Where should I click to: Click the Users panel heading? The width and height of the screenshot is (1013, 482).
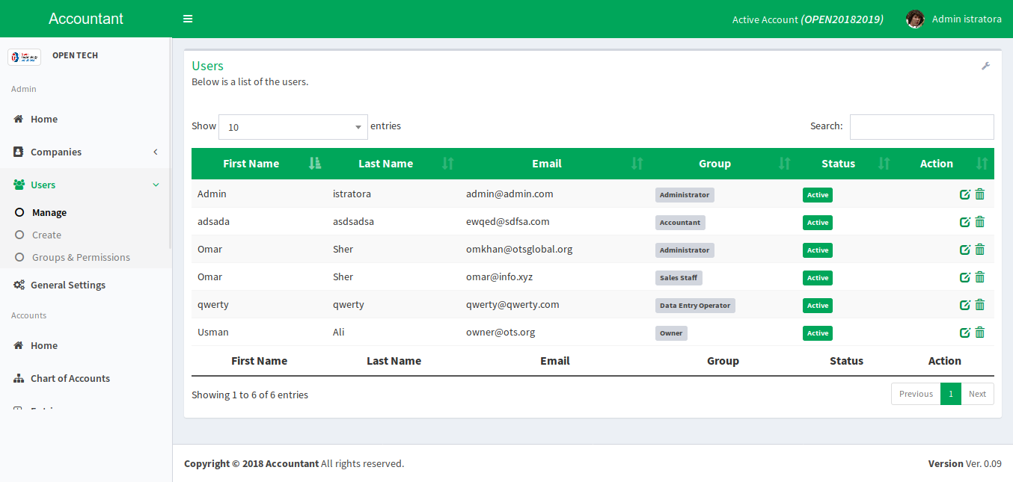(x=207, y=66)
